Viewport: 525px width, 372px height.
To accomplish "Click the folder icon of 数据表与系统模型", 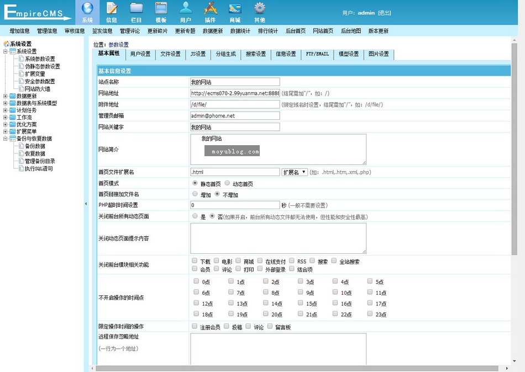I will click(x=13, y=103).
